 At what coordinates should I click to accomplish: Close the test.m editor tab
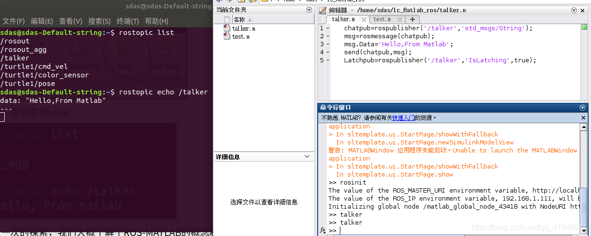pyautogui.click(x=400, y=19)
